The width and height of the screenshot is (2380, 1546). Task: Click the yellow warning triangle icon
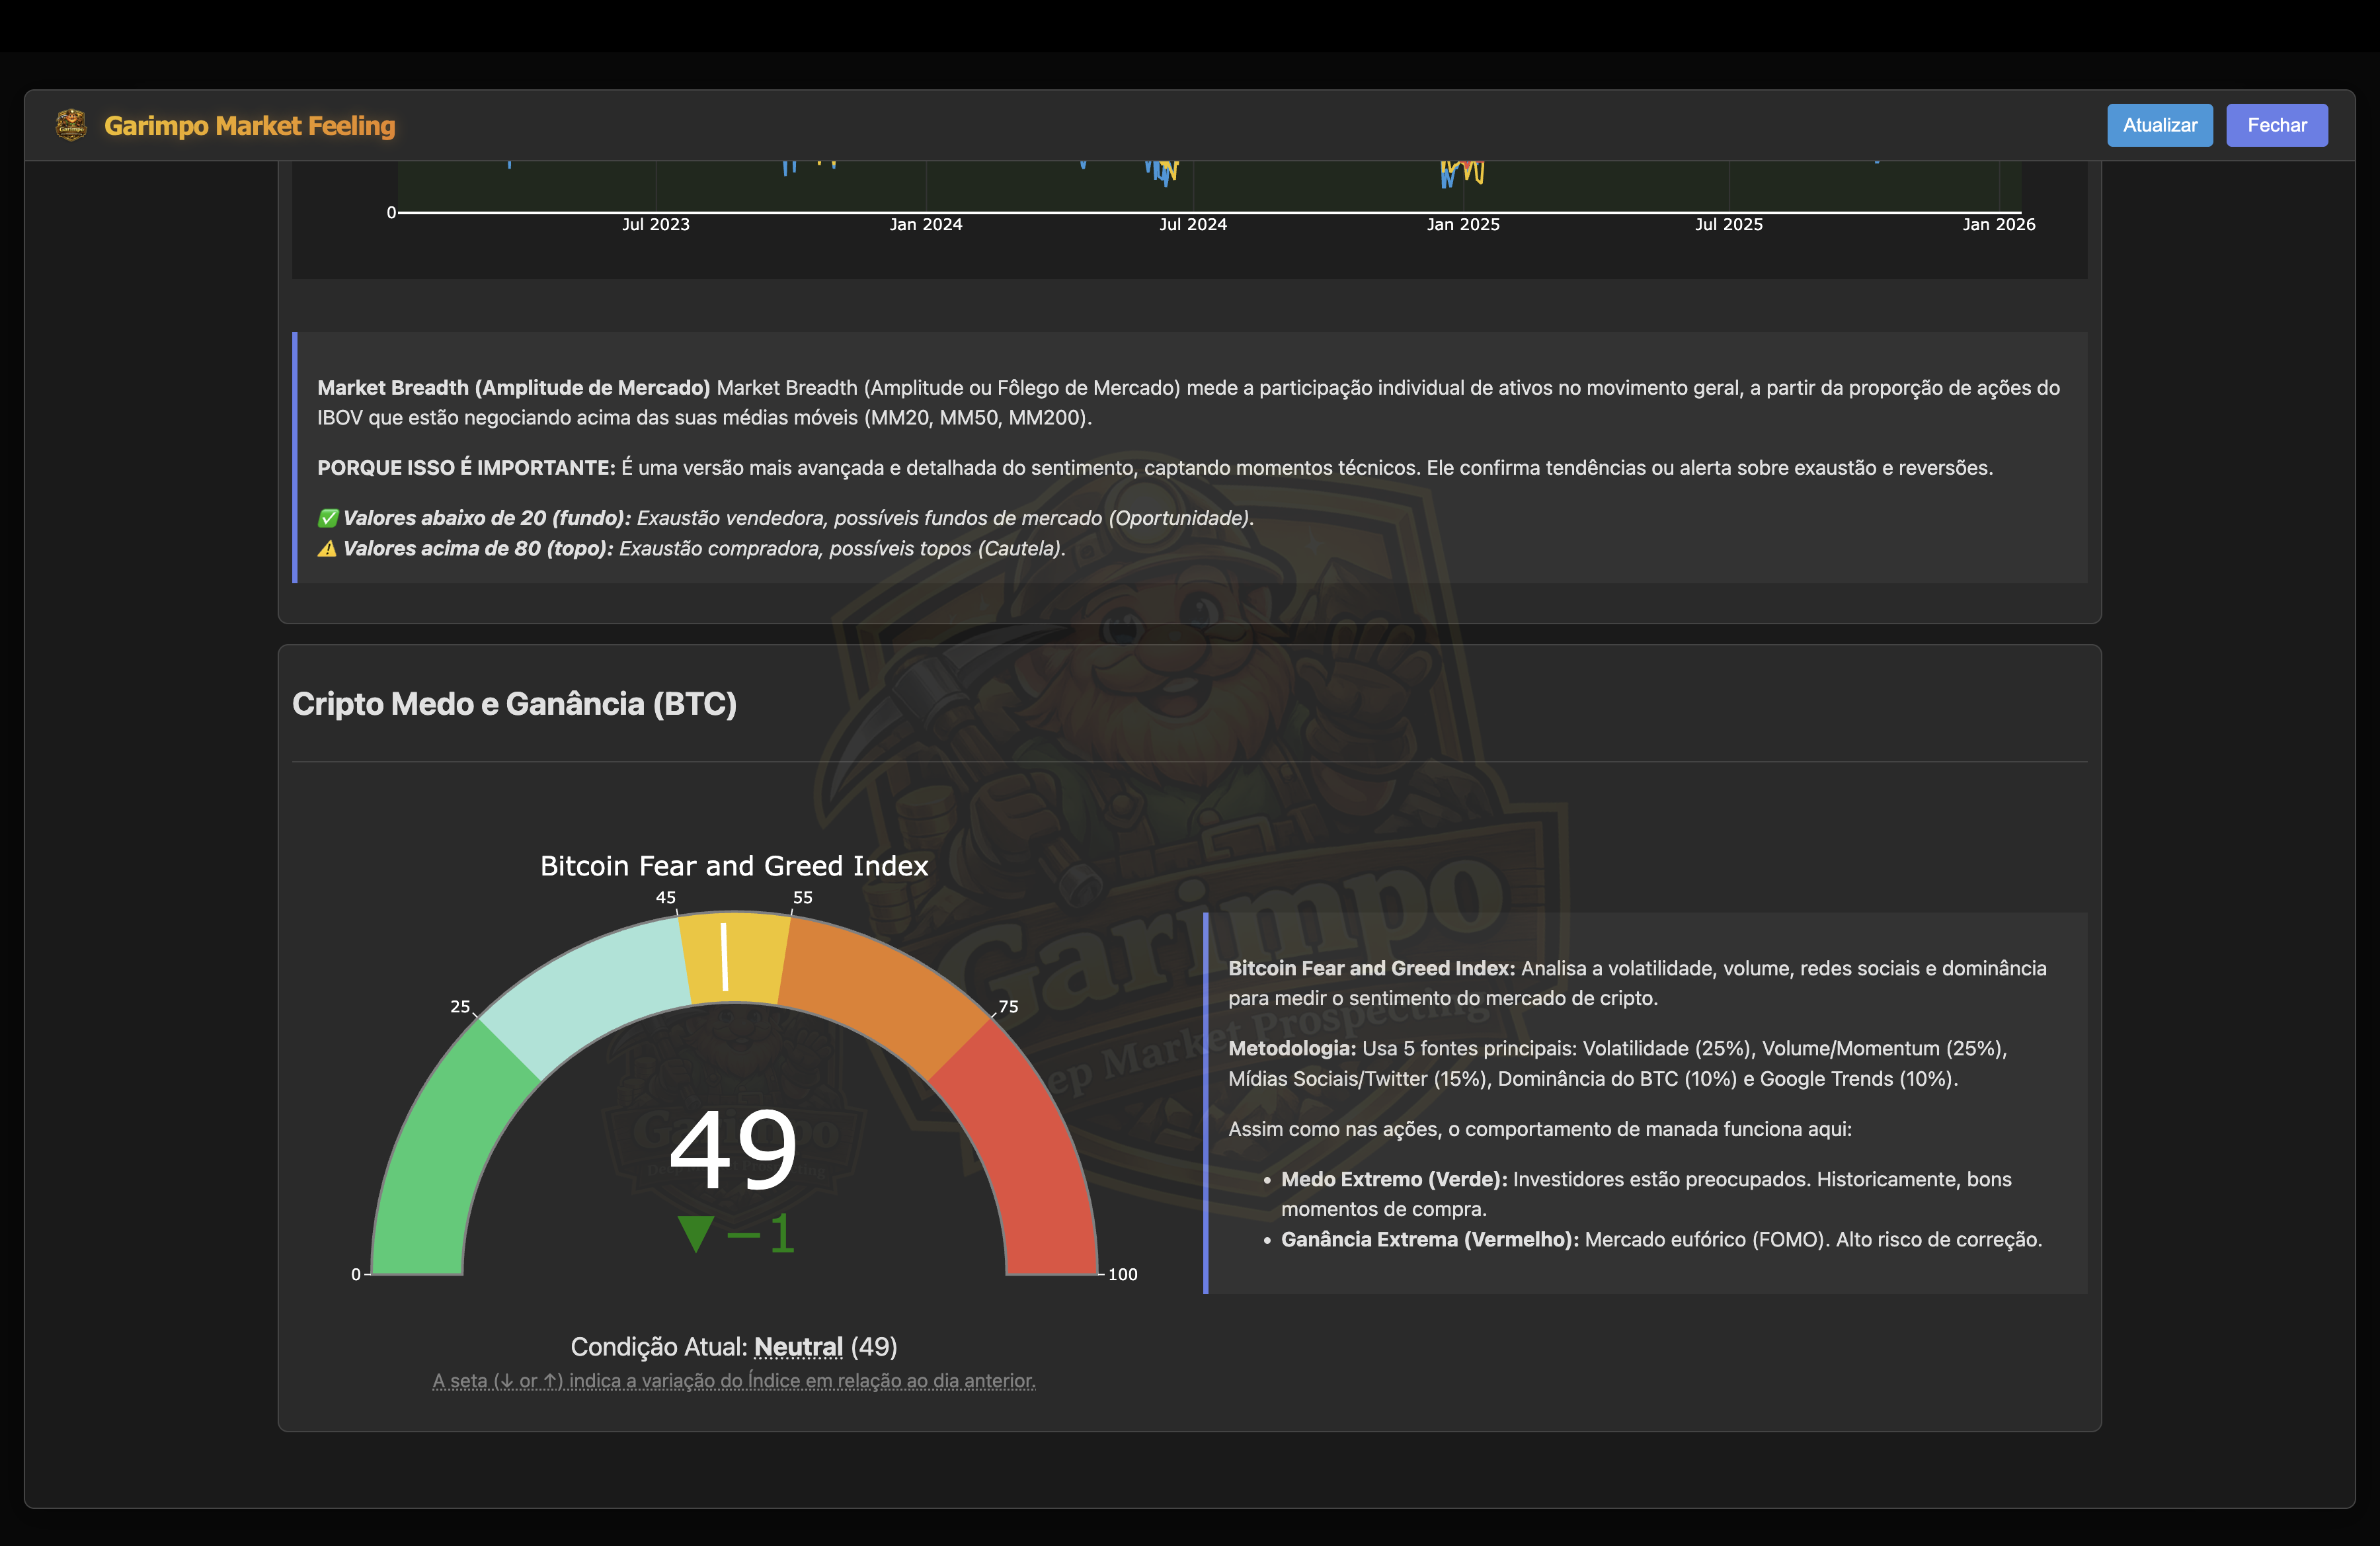point(327,549)
